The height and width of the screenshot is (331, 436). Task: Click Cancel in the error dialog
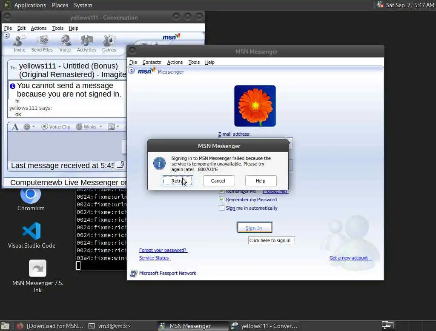219,181
